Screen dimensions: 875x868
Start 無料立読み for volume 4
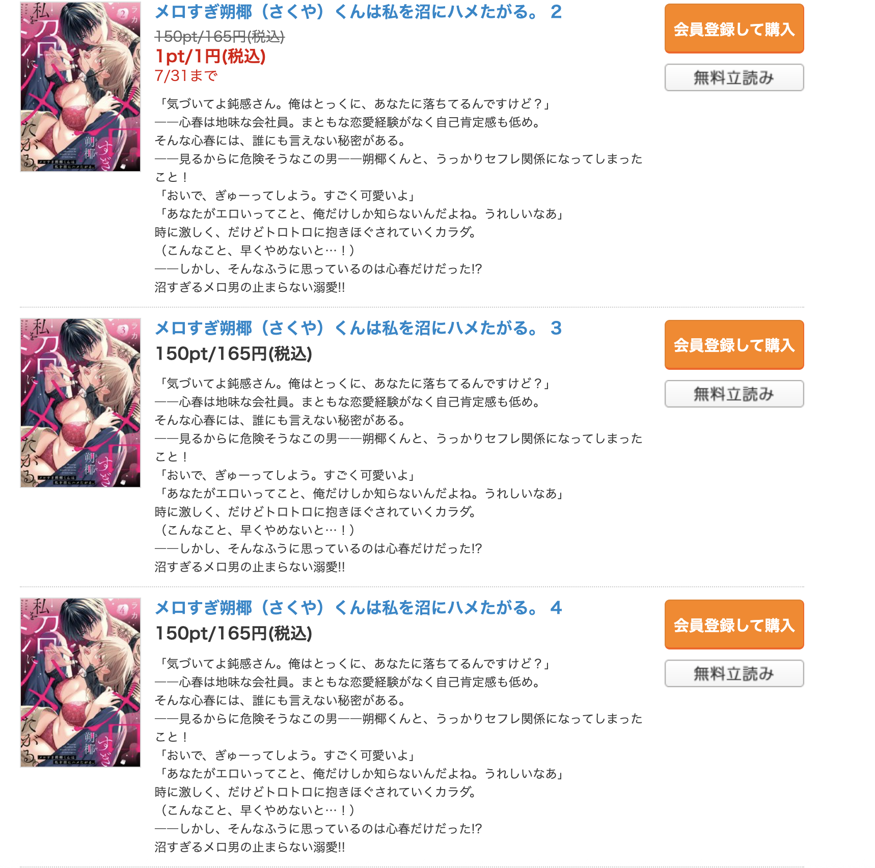[734, 673]
